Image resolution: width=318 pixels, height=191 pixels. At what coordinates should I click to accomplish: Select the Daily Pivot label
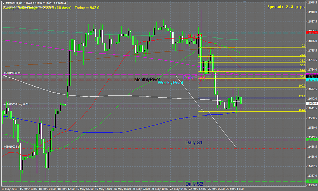point(194,78)
